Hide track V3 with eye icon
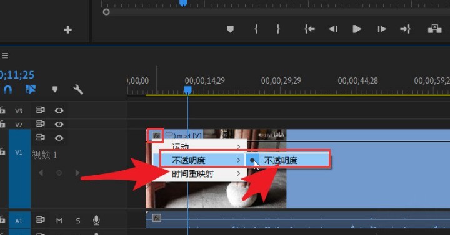Screen dimensions: 450x235 pyautogui.click(x=59, y=110)
